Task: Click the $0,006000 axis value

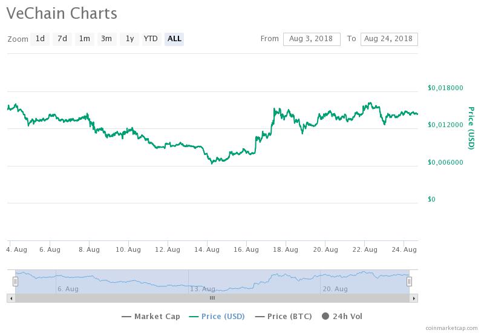Action: click(x=445, y=162)
